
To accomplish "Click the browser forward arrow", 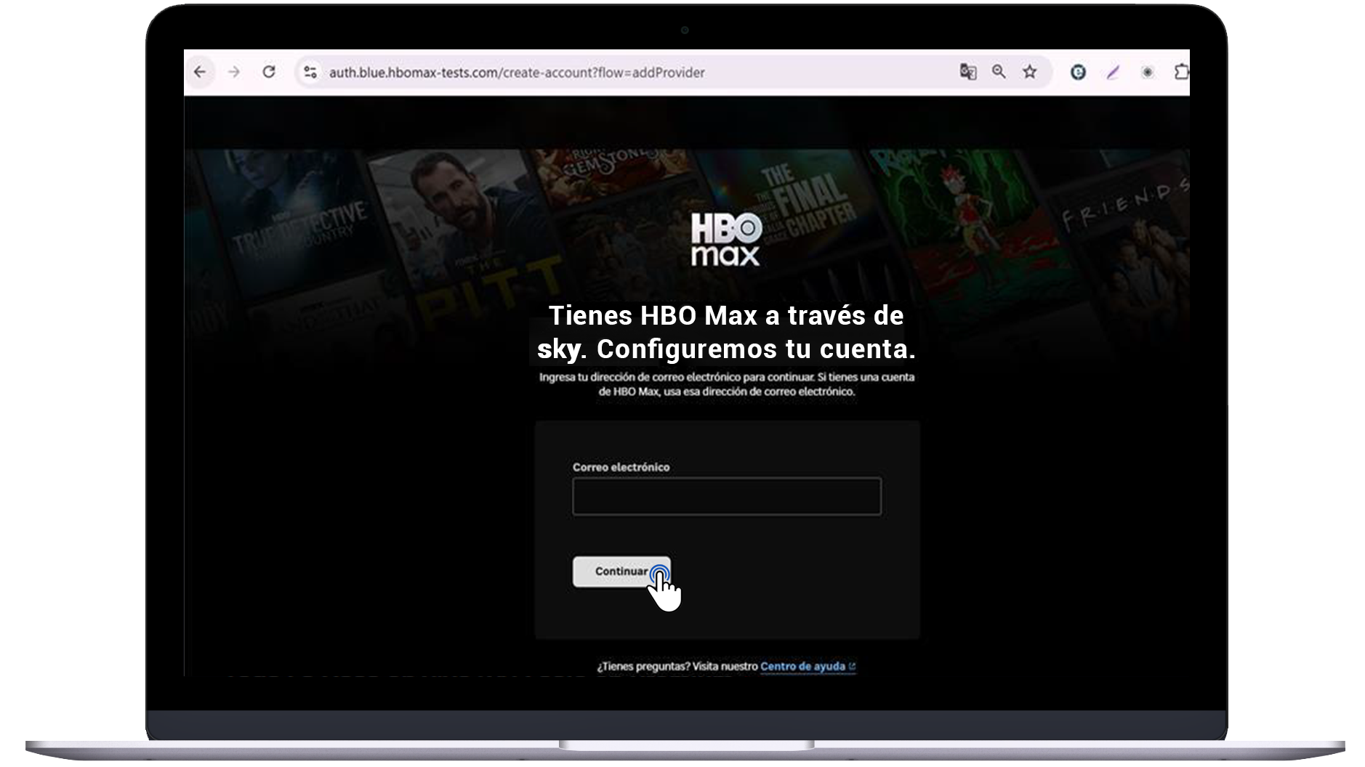I will (233, 72).
